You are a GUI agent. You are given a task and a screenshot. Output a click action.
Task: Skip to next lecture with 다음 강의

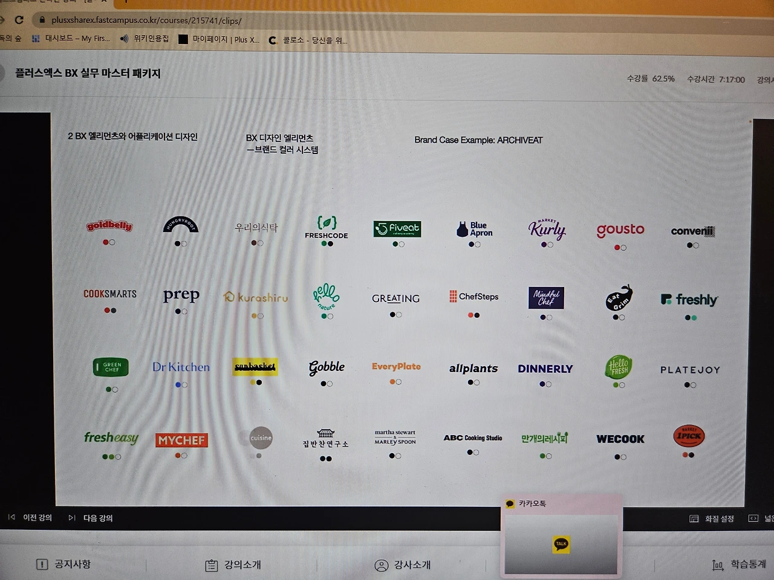point(91,518)
